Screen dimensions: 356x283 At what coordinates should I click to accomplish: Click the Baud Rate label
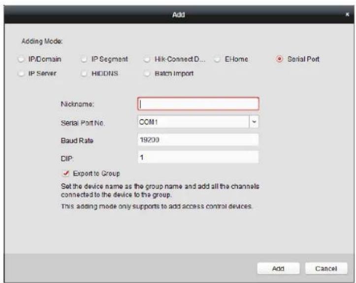click(x=77, y=141)
